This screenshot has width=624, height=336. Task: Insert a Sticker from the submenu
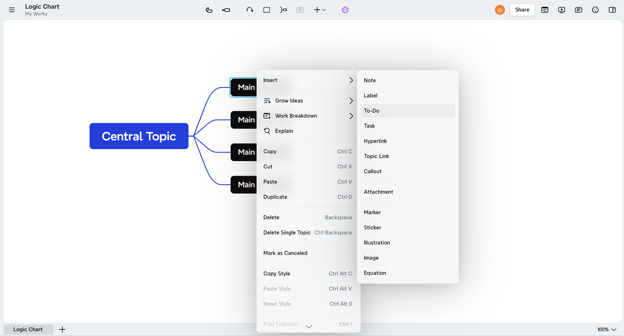point(408,228)
